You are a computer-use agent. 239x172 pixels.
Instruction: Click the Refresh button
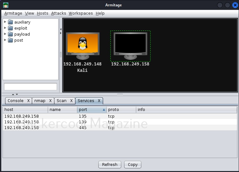(110, 165)
